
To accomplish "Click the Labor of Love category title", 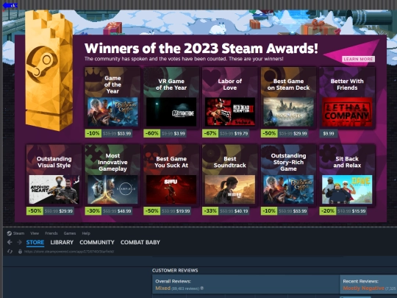I will point(230,85).
